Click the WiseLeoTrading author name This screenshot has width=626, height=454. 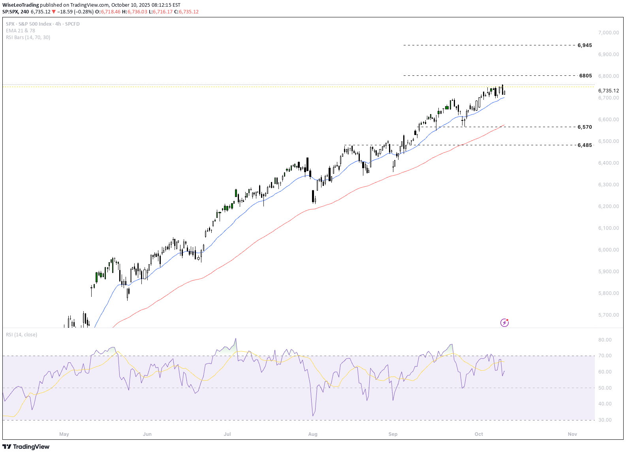point(21,5)
